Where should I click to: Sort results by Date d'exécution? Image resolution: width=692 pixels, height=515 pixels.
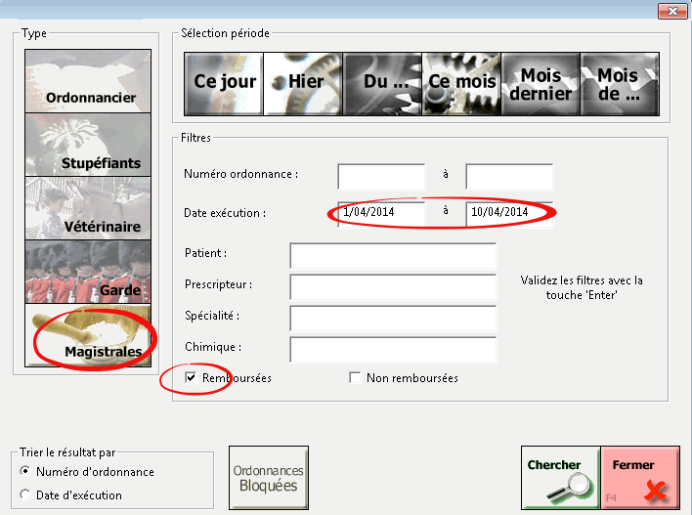(25, 494)
